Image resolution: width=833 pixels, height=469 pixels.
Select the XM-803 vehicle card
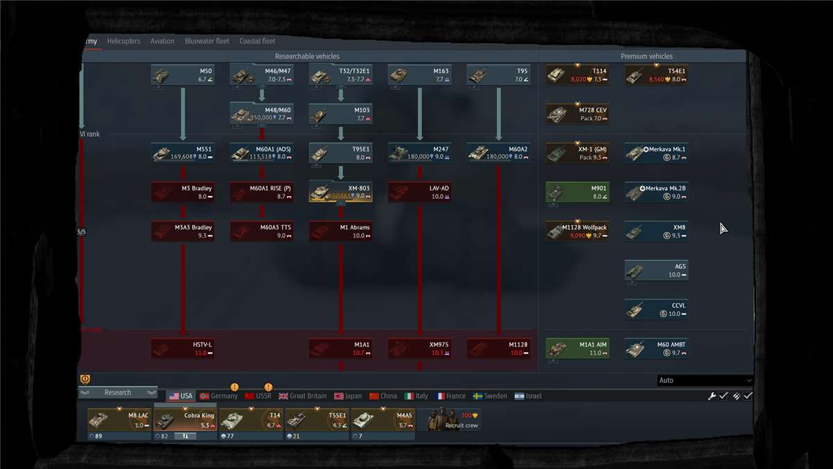[341, 192]
